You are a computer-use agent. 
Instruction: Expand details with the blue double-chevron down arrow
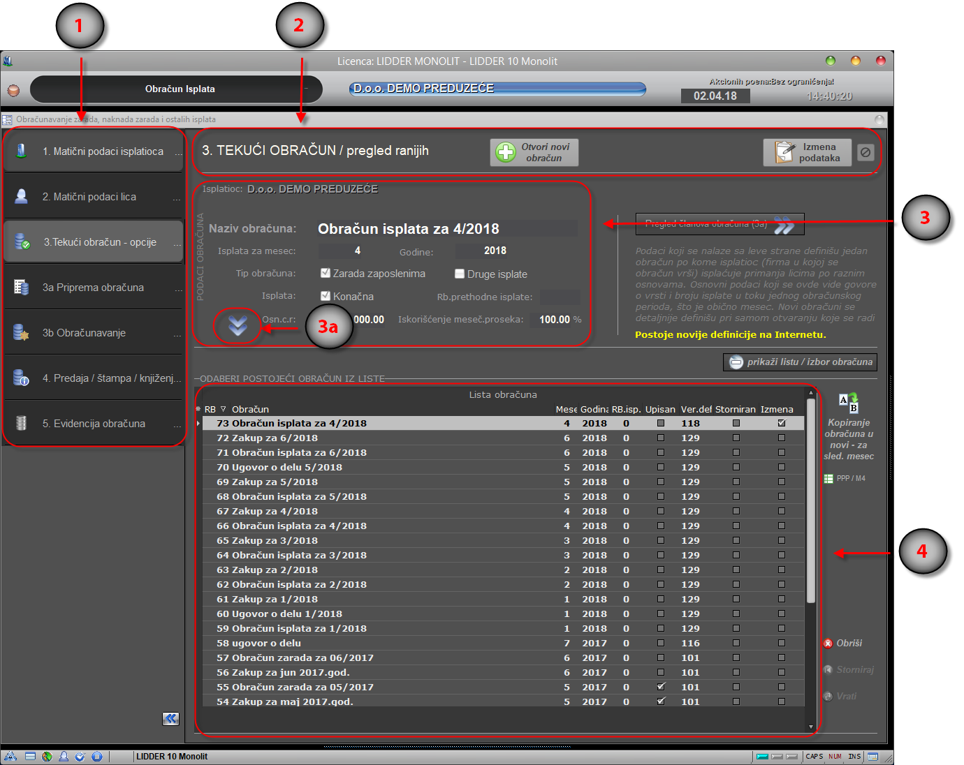tap(238, 325)
